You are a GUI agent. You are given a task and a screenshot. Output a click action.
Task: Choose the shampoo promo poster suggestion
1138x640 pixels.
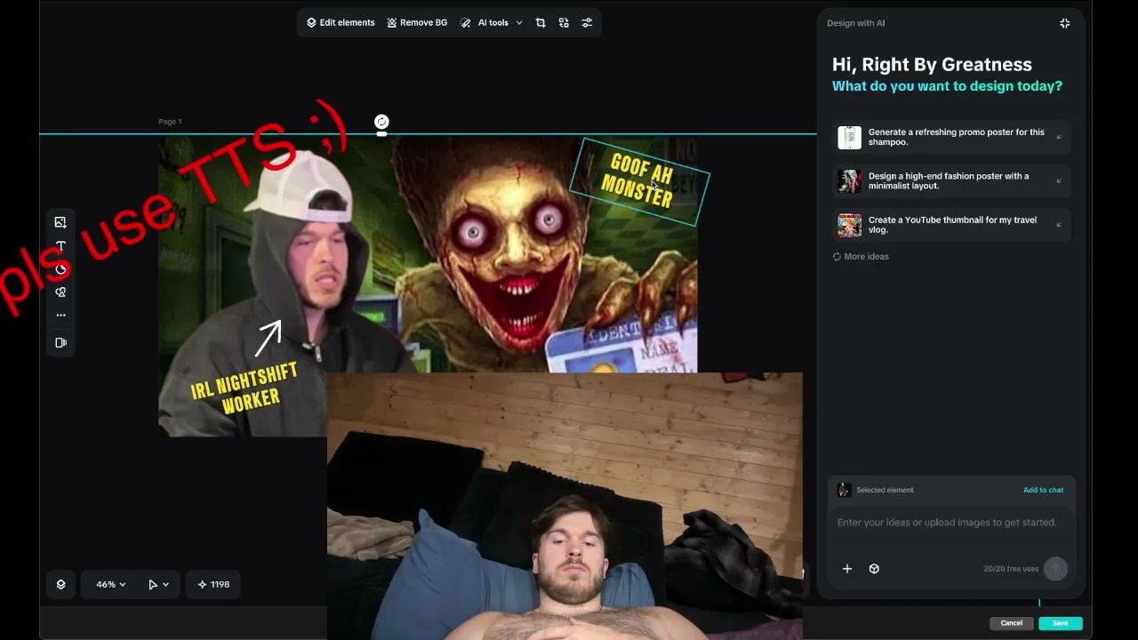(x=953, y=137)
